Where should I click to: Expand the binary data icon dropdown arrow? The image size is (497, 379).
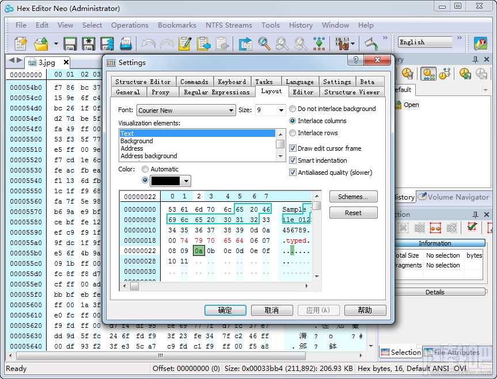point(353,44)
